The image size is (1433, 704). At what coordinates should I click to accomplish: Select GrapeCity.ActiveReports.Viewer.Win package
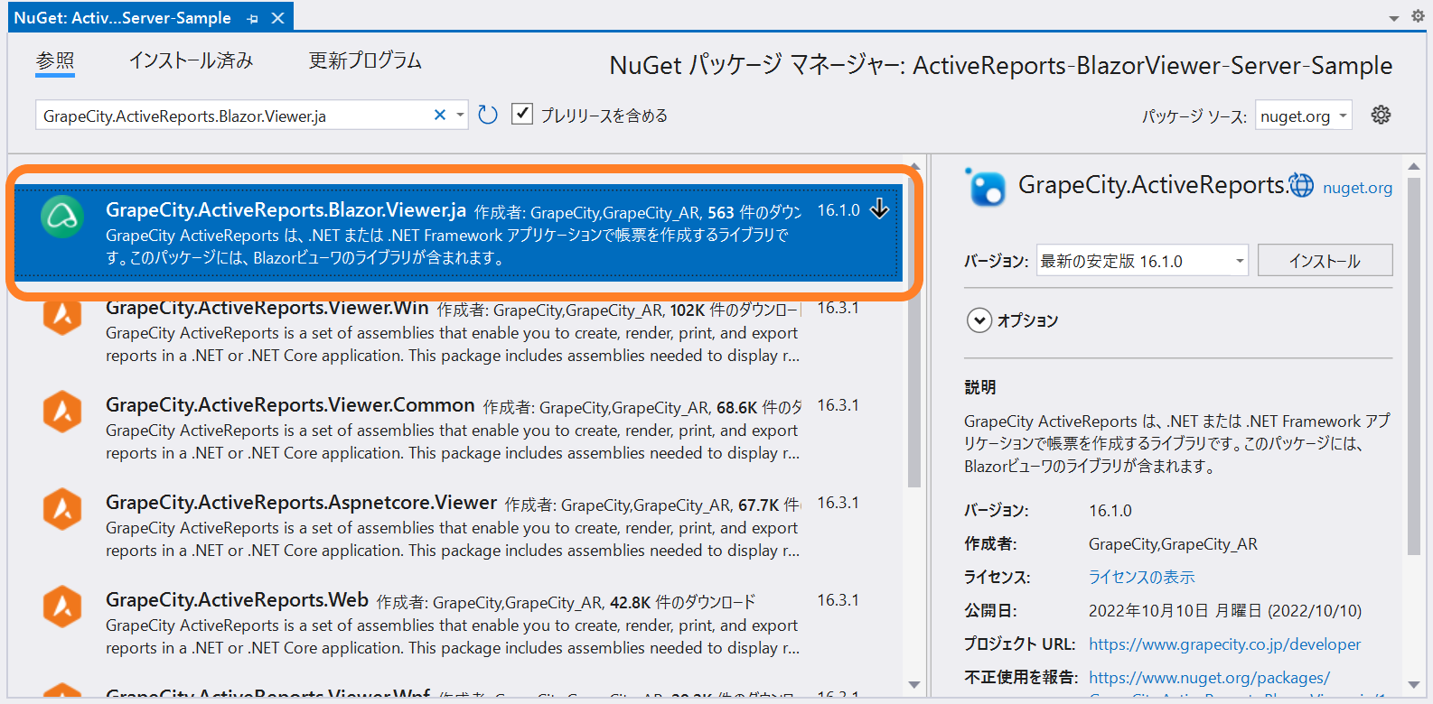[x=458, y=332]
